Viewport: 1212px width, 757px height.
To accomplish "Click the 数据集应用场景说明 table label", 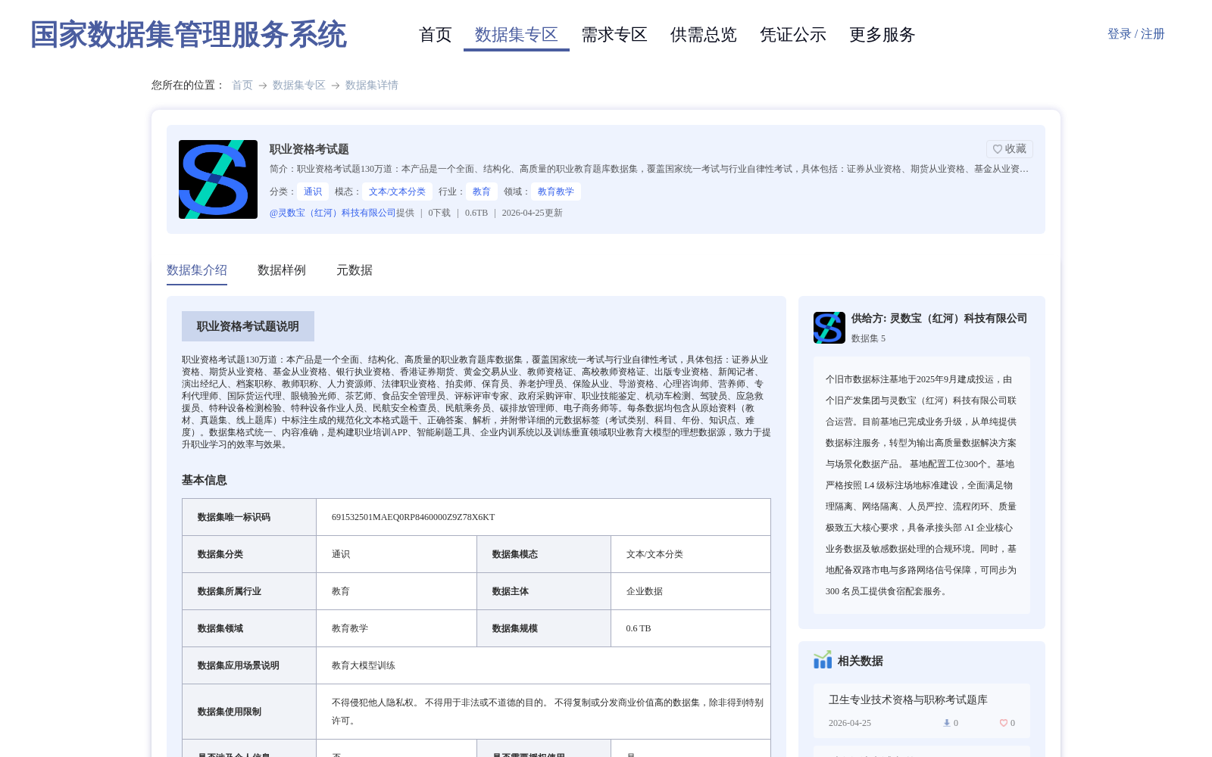I will (239, 665).
